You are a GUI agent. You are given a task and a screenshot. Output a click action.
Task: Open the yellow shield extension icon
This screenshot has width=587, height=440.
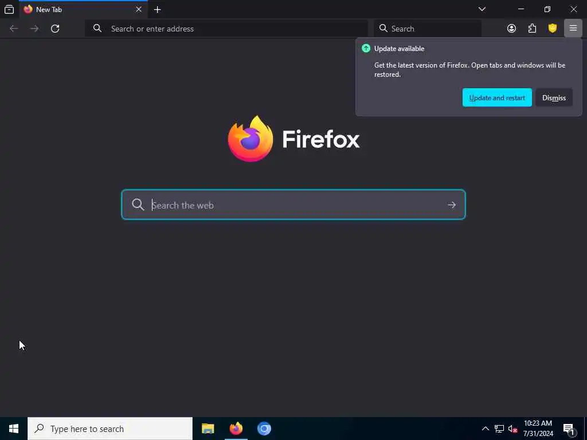click(x=553, y=29)
